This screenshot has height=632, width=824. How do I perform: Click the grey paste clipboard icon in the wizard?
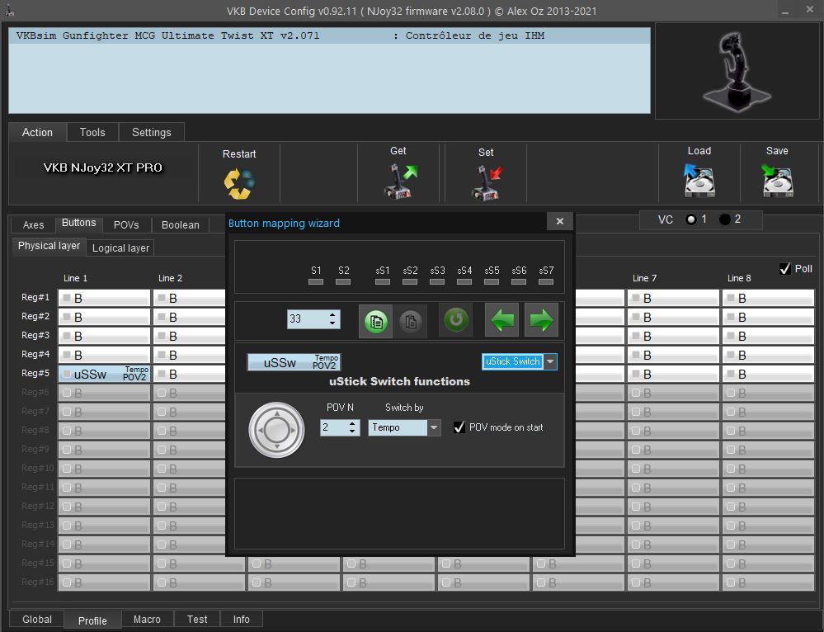point(411,321)
